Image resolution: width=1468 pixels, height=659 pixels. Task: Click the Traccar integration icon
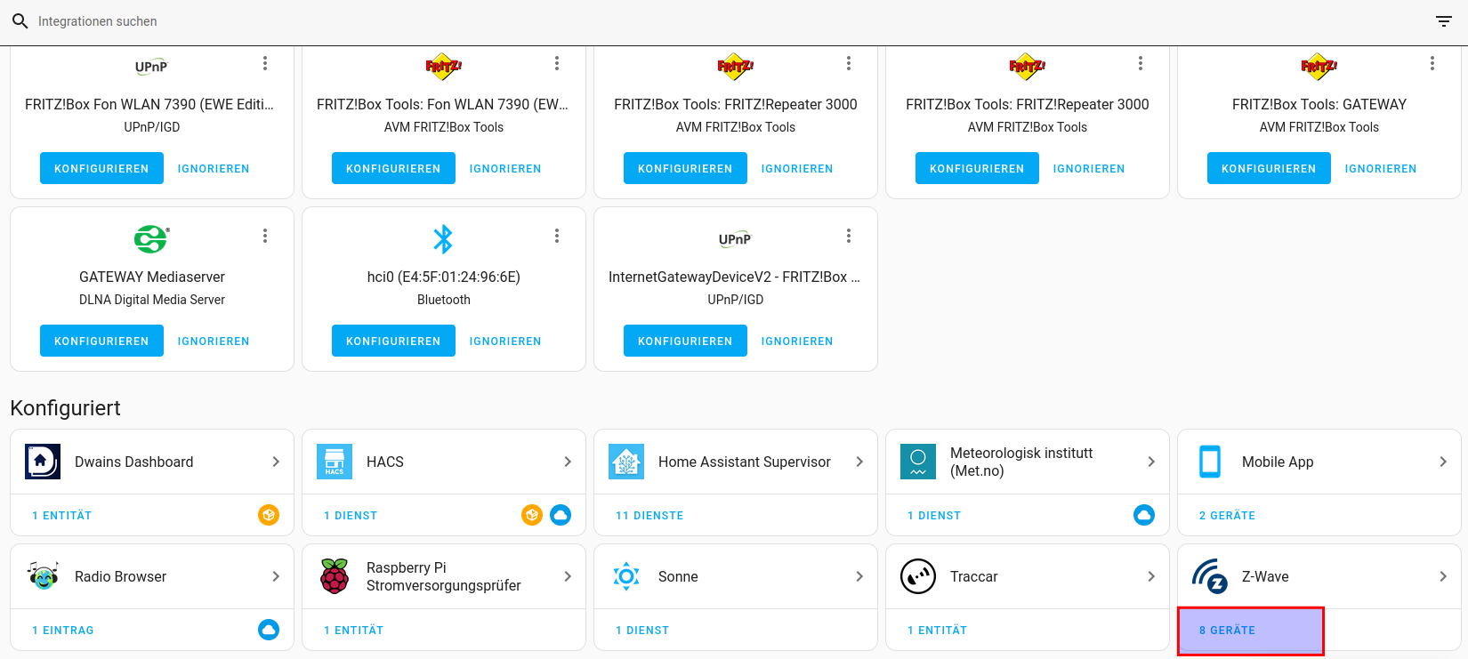[917, 576]
